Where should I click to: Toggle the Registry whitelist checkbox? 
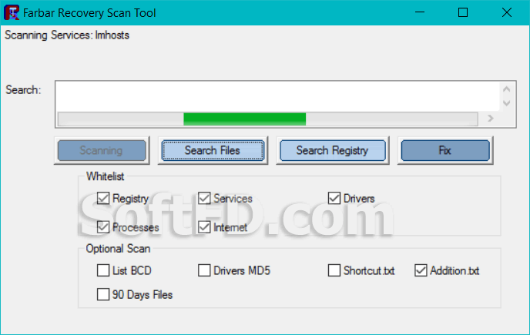(x=103, y=198)
